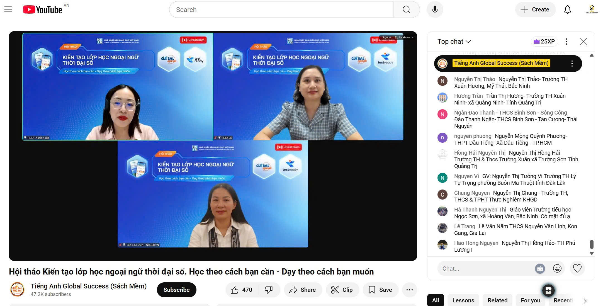
Task: Click Lê Trang chat avatar
Action: tap(442, 228)
